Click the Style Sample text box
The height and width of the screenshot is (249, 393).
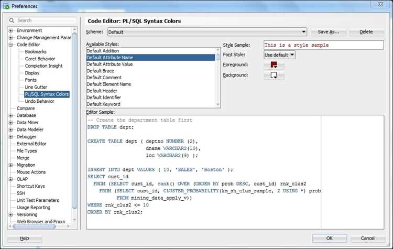point(324,45)
